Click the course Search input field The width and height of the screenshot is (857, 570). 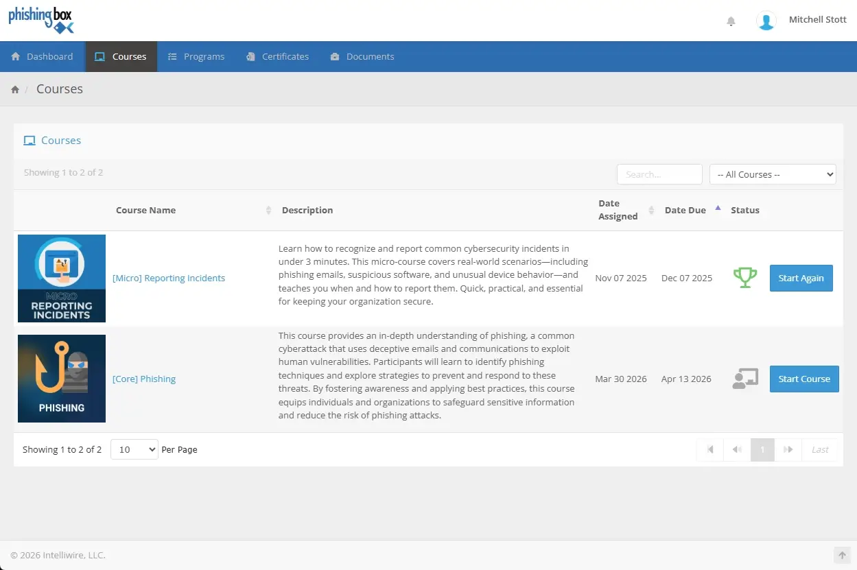pos(659,174)
